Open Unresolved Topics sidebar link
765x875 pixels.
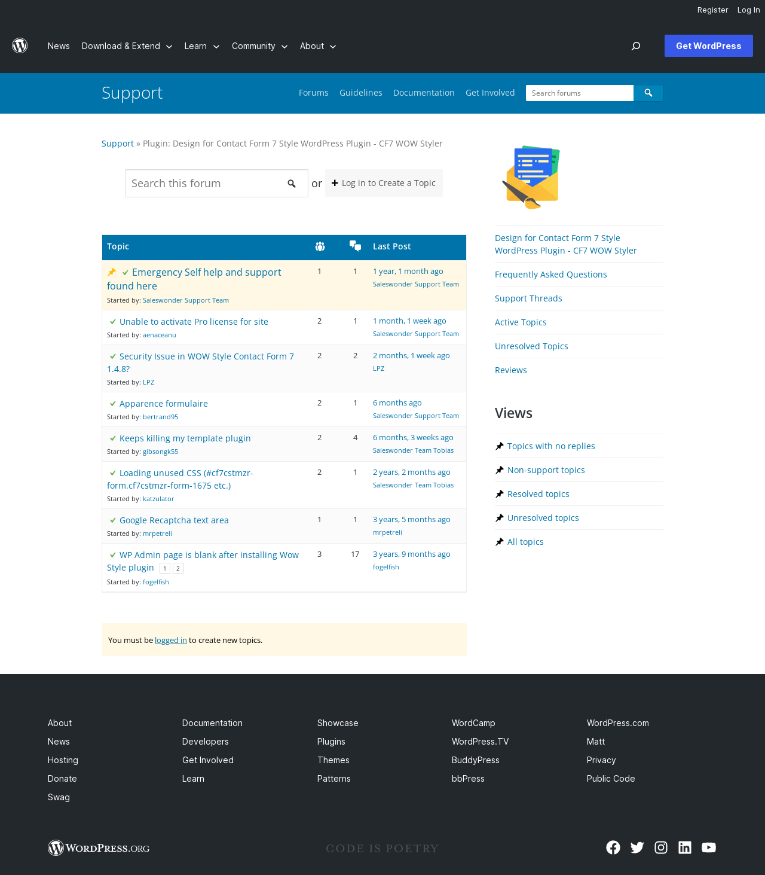point(531,346)
